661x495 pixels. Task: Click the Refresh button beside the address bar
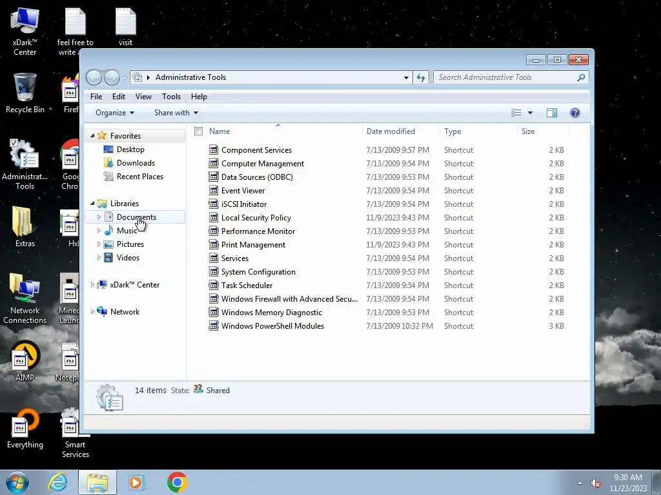point(421,77)
